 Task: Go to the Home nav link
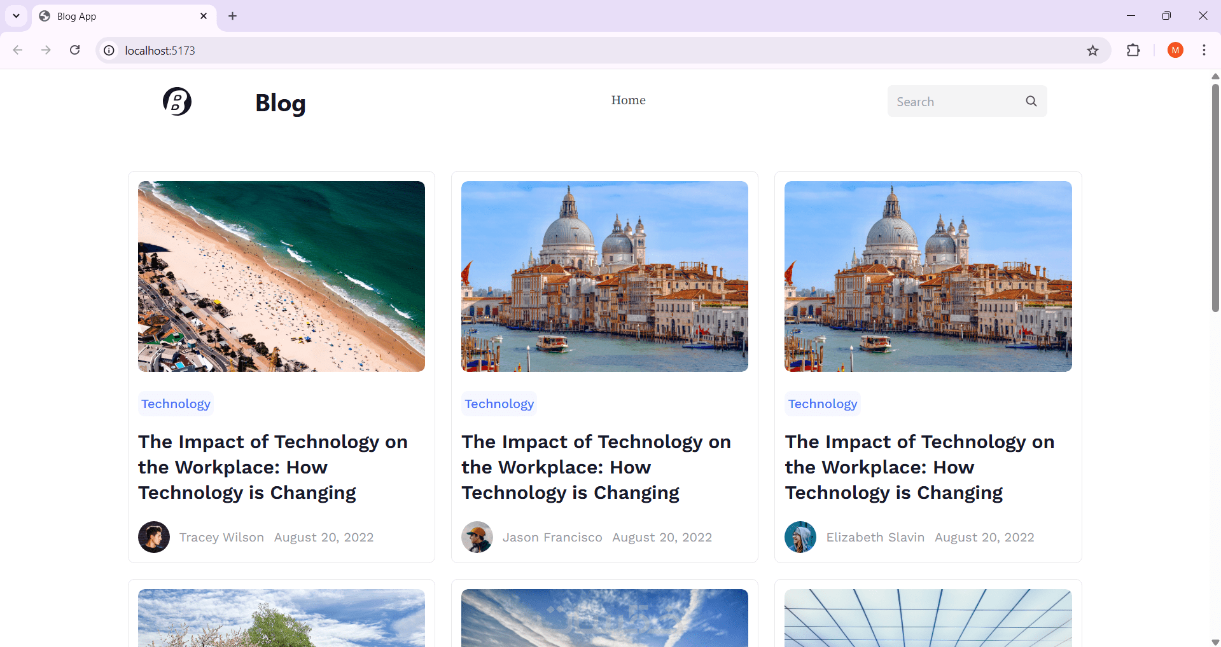pos(629,100)
